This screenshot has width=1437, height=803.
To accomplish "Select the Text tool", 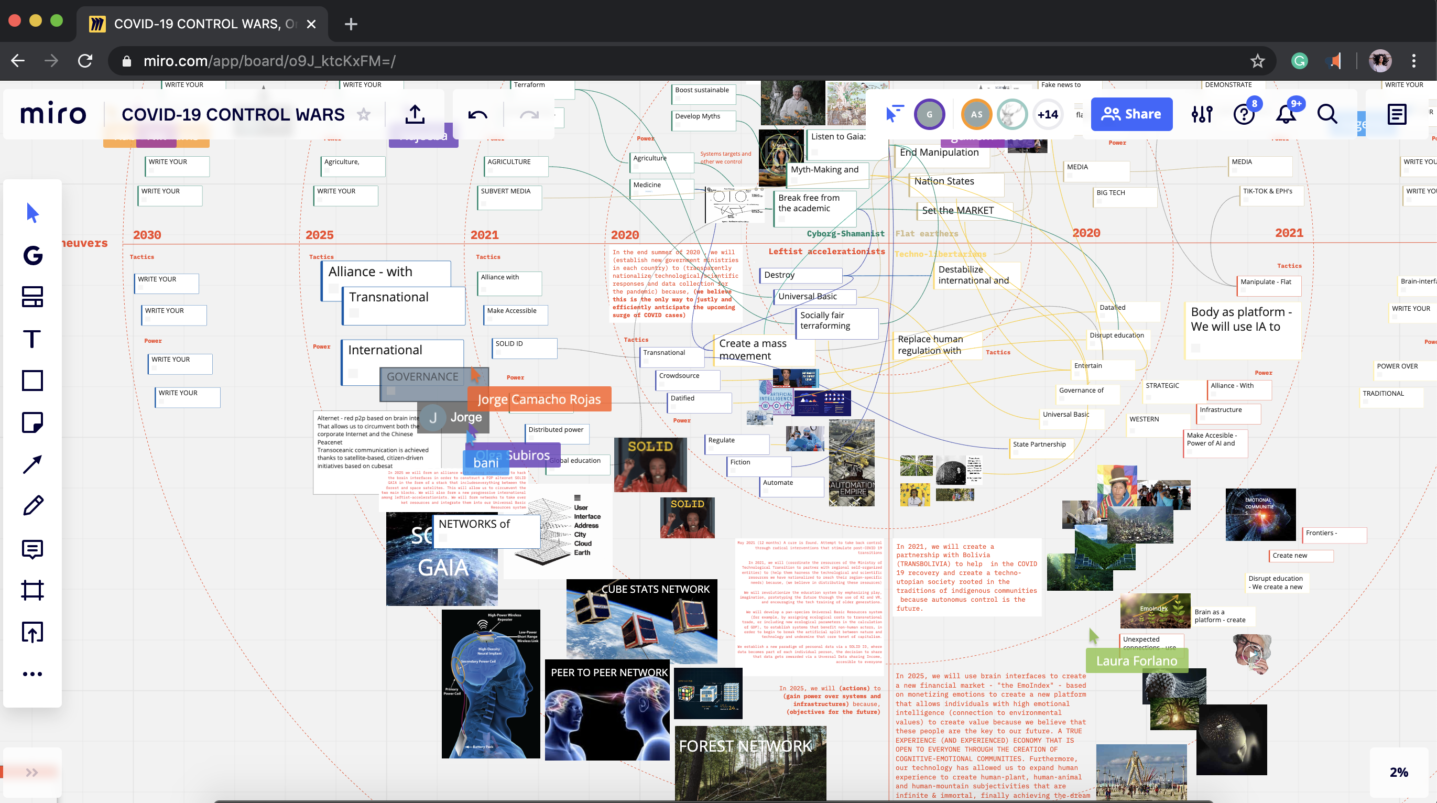I will 32,339.
